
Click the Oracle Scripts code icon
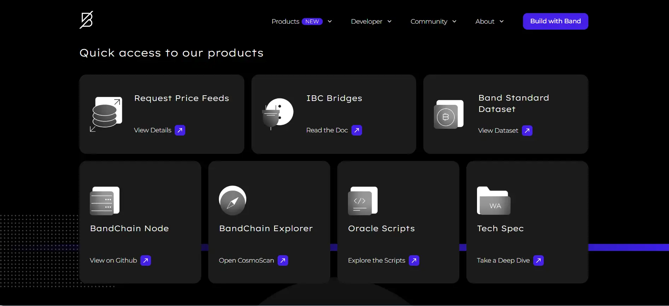pos(363,200)
